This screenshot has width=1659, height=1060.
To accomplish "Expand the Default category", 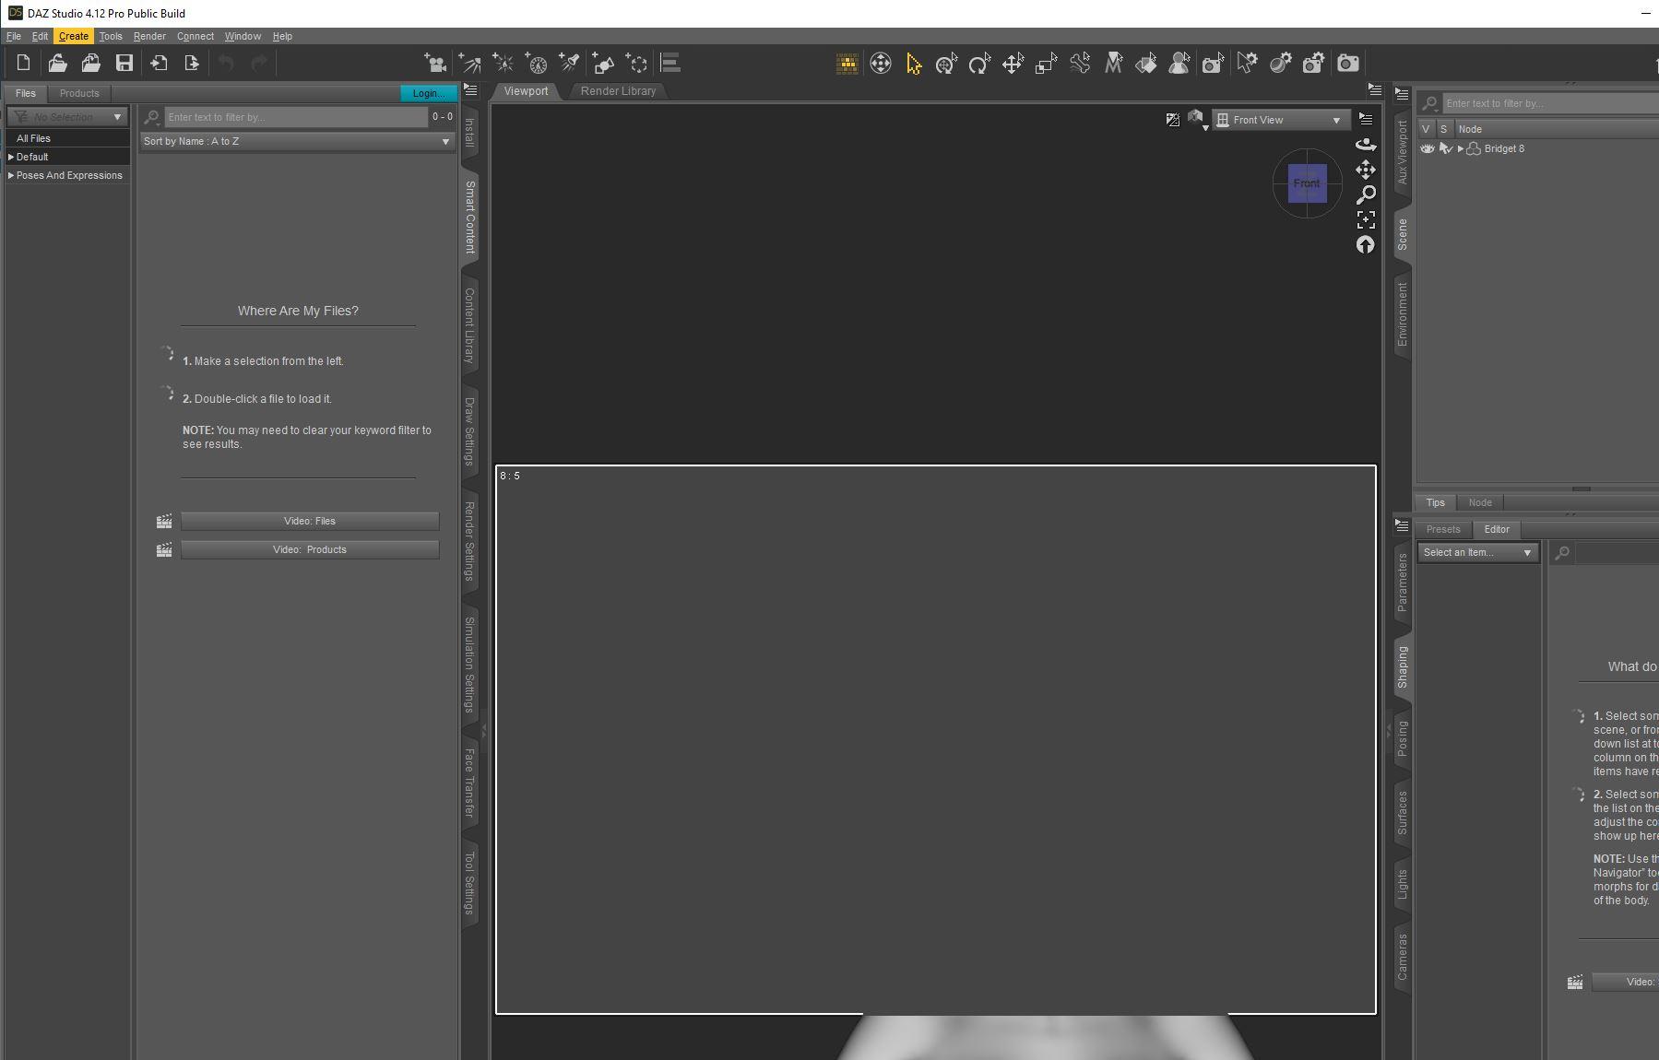I will 11,157.
